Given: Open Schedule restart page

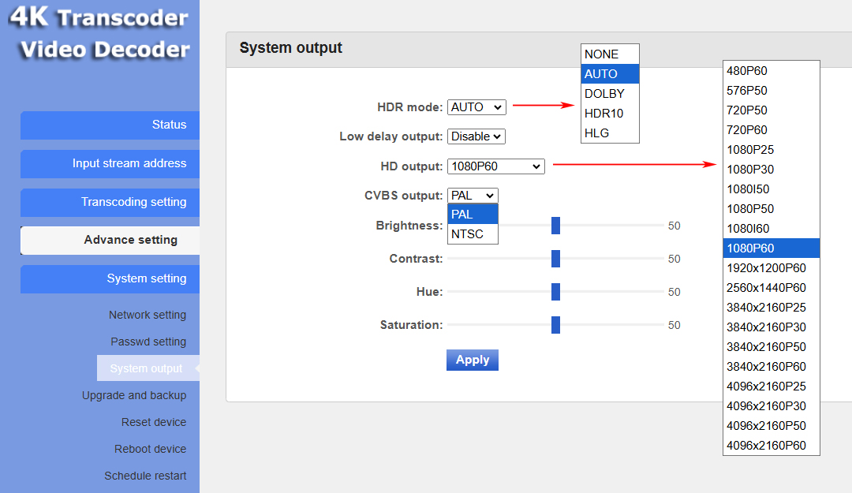Looking at the screenshot, I should click(x=145, y=476).
